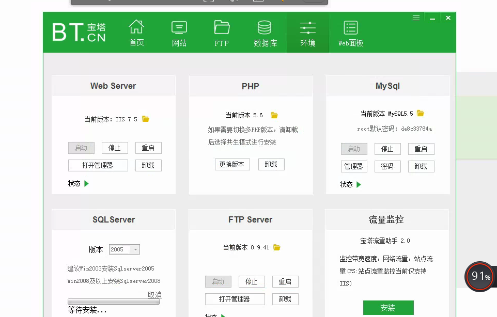Open the Web面板 tab
The width and height of the screenshot is (497, 317).
coord(351,33)
